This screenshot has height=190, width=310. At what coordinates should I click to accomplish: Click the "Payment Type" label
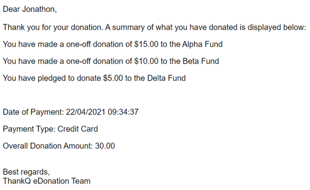[x=29, y=129]
